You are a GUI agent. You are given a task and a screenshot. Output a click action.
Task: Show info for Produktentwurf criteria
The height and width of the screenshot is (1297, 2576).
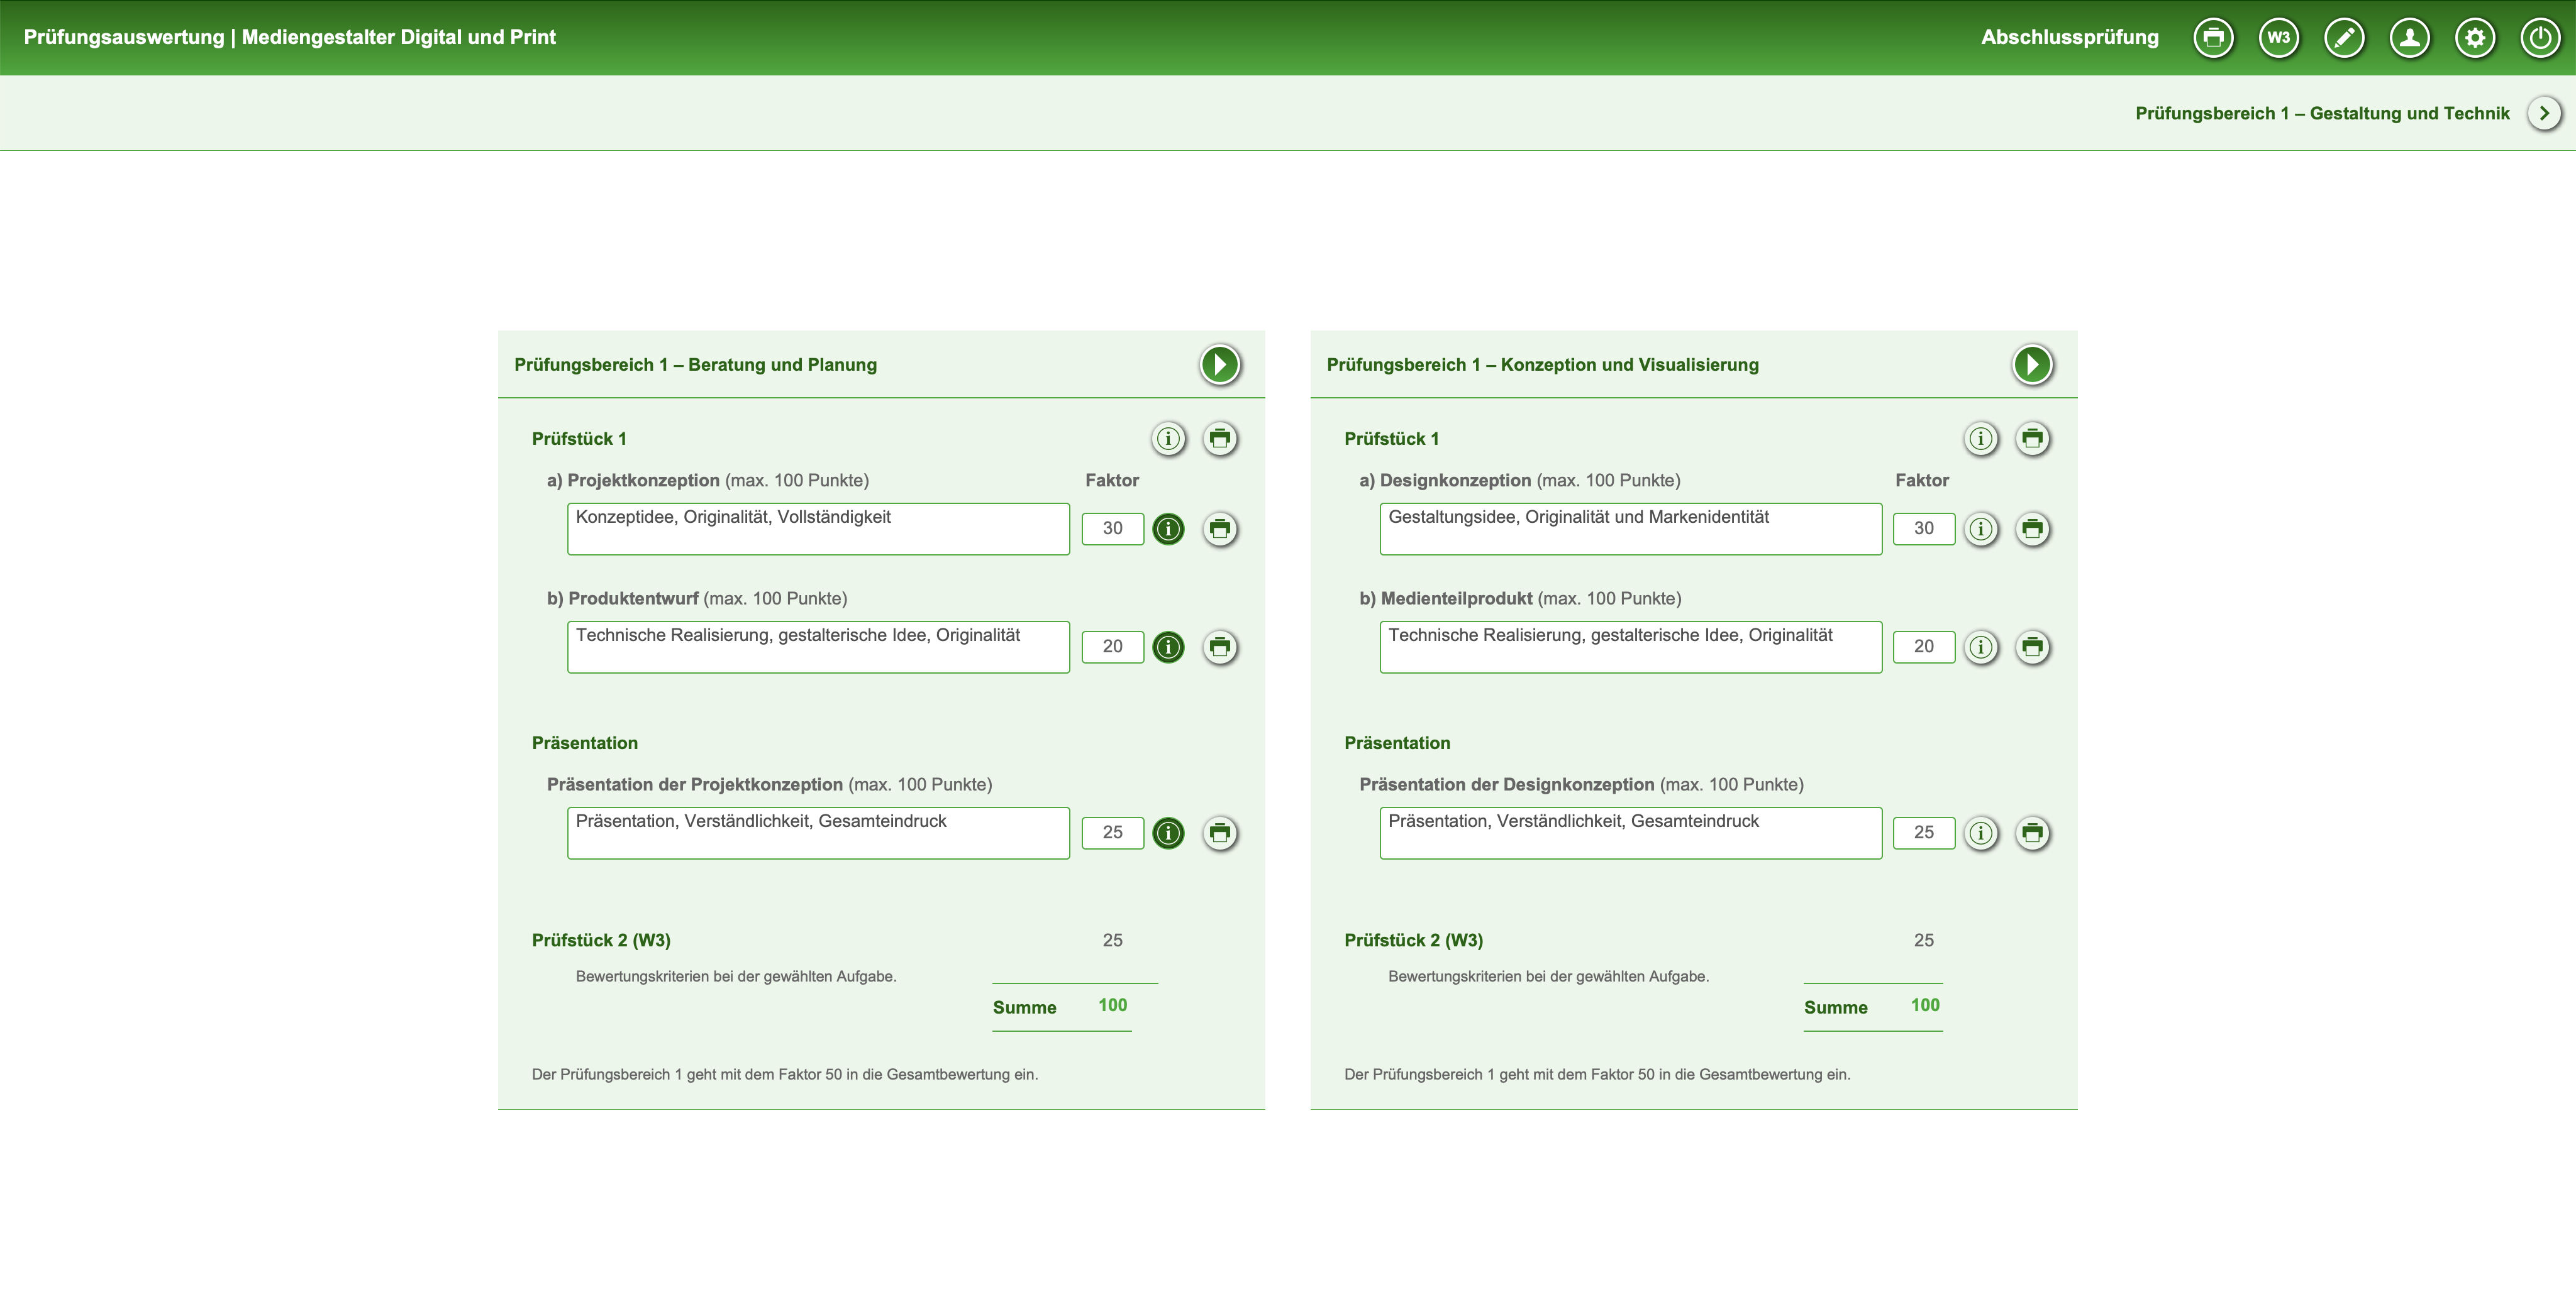click(1168, 647)
